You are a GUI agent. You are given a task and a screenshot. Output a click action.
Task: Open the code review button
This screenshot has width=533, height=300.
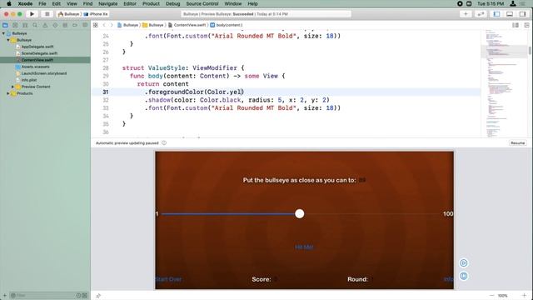(x=481, y=14)
